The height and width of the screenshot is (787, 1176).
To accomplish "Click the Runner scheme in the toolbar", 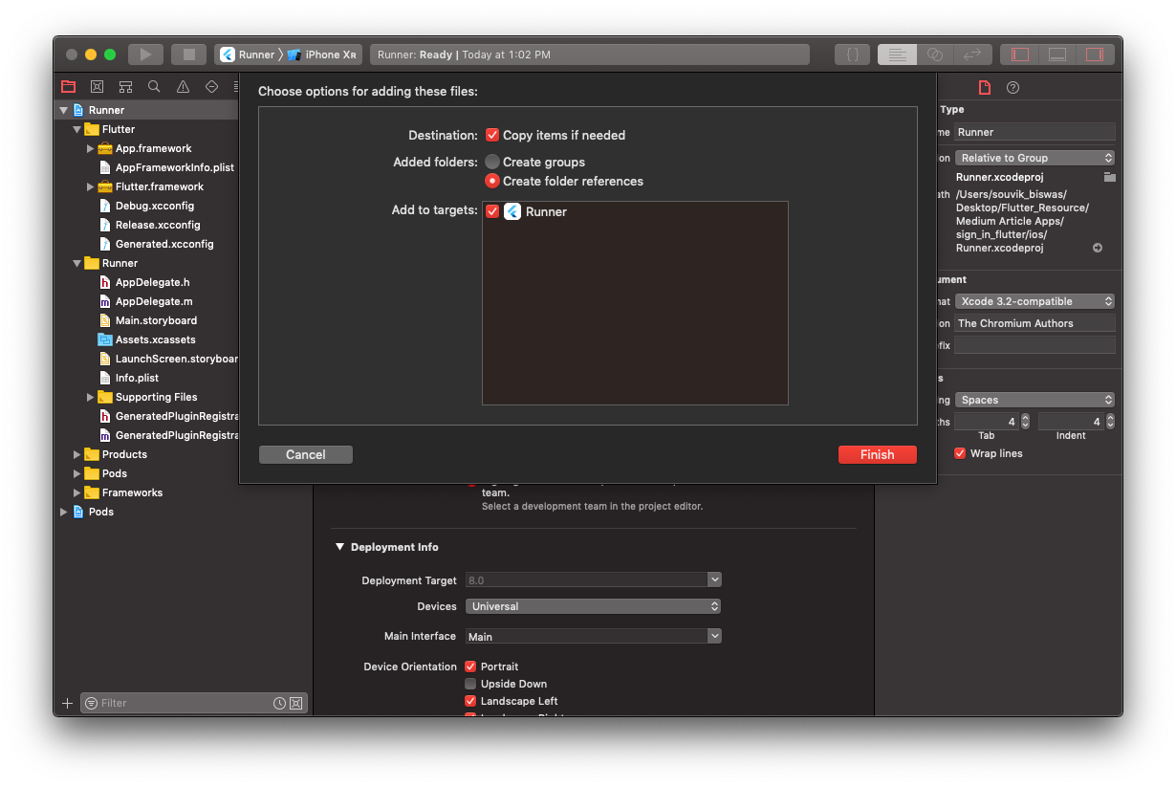I will coord(248,55).
